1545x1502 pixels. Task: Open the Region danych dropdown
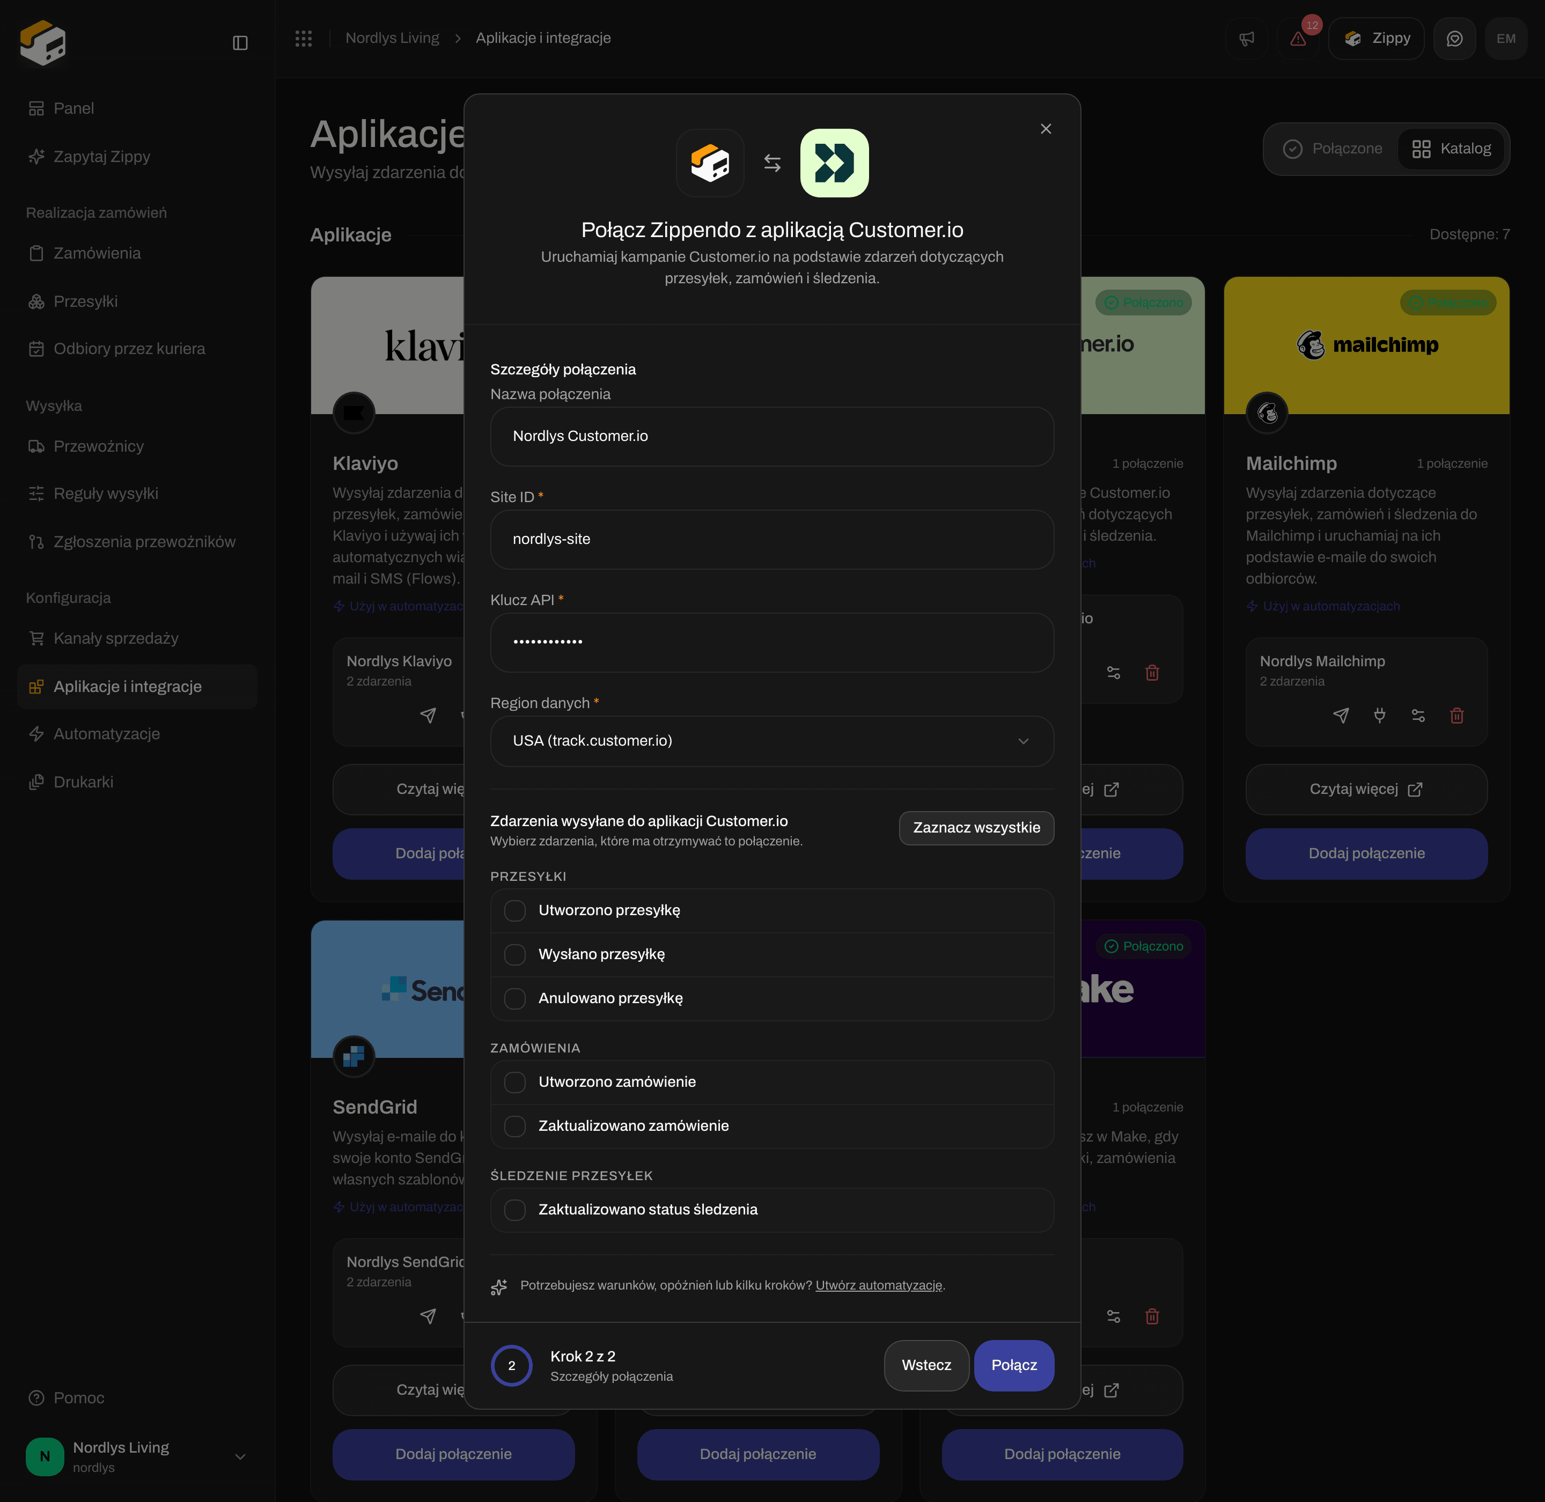(772, 741)
